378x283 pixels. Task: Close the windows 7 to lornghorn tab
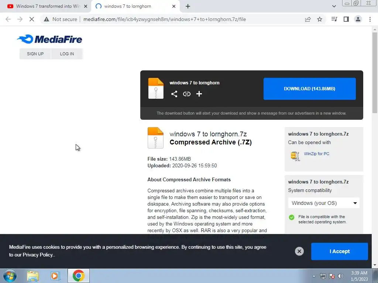click(174, 6)
